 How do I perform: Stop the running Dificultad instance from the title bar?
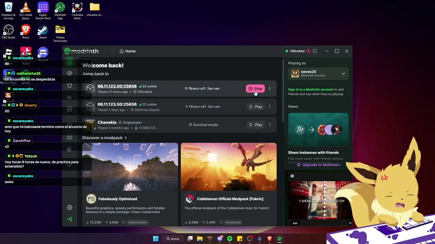click(x=309, y=51)
